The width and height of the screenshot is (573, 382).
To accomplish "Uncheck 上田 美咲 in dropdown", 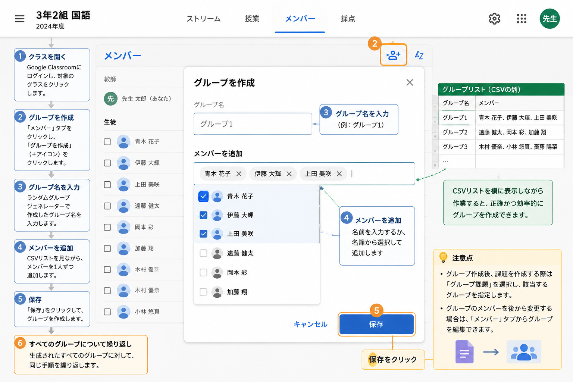I will [x=203, y=234].
